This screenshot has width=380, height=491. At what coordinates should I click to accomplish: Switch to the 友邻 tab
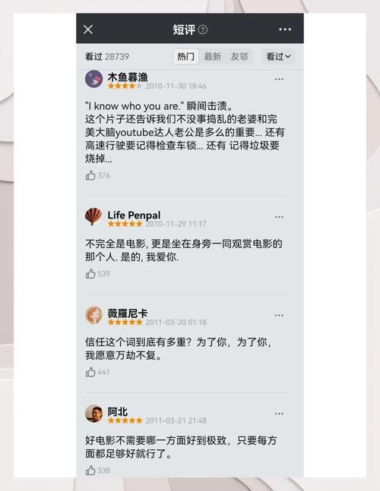point(239,57)
